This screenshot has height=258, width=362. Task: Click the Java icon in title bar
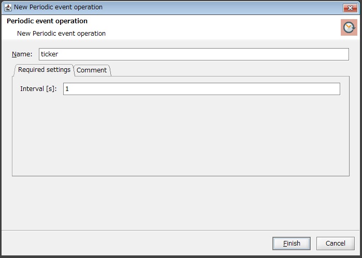8,7
